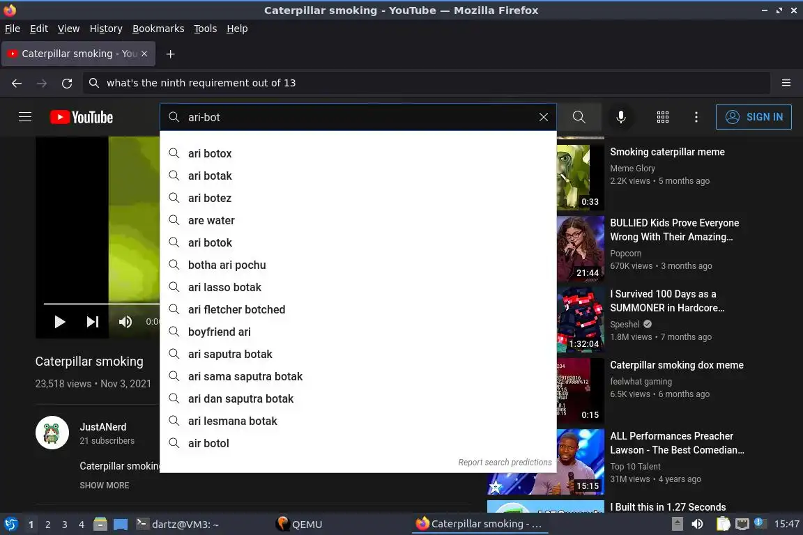Viewport: 803px width, 535px height.
Task: Choose the 'ari dan saputra botak' suggestion
Action: [358, 399]
